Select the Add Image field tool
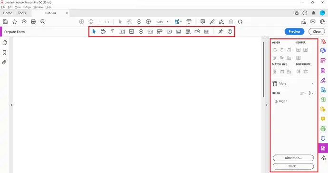Viewport: 328px width, 173px height. [x=178, y=32]
